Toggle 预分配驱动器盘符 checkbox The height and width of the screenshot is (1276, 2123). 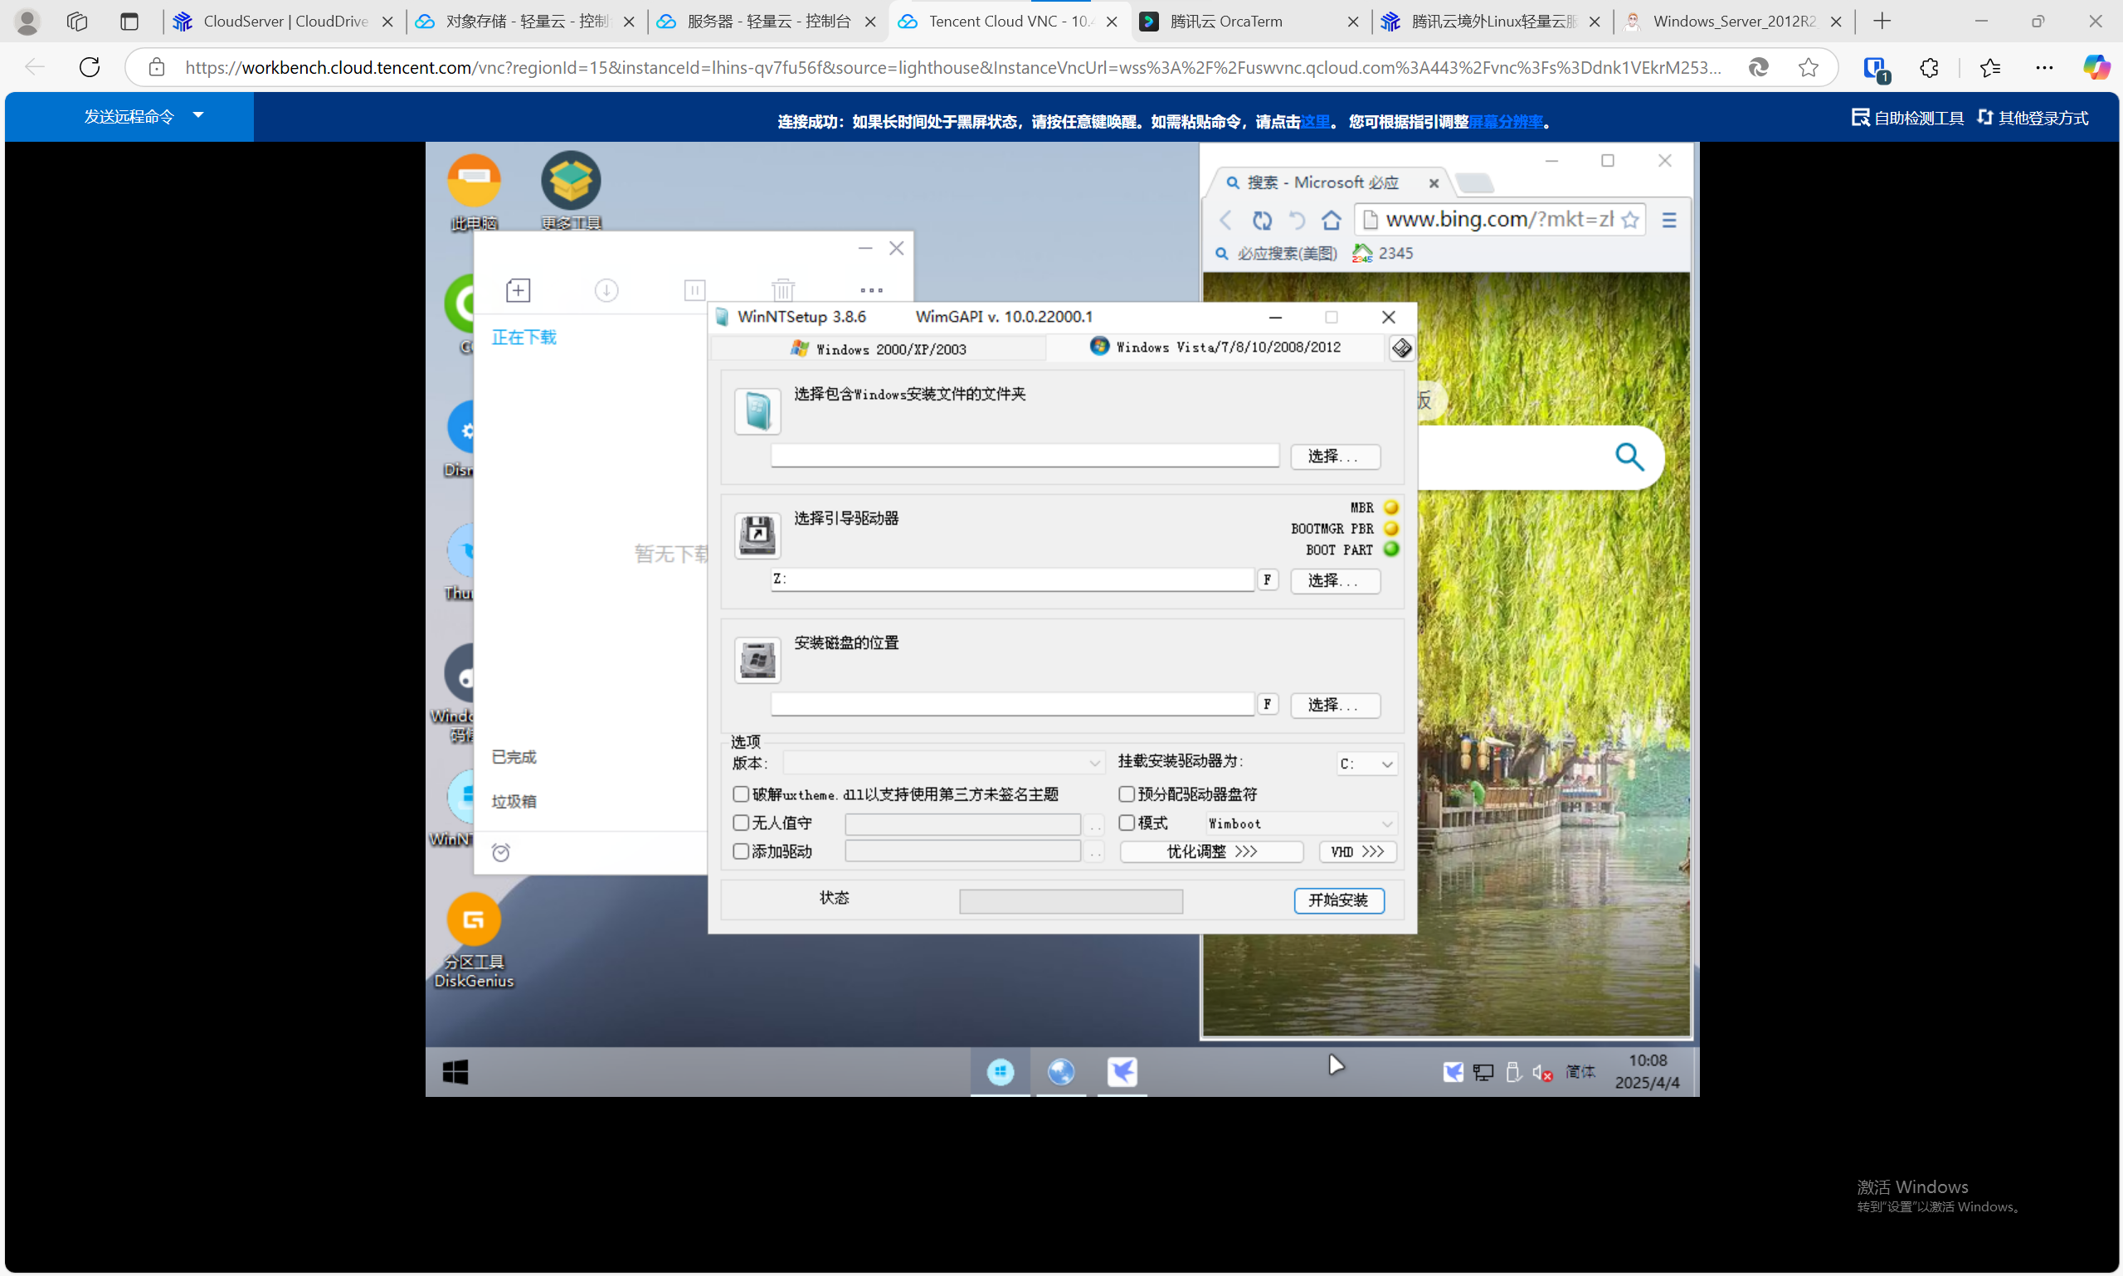pos(1126,793)
